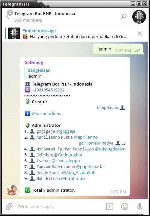Image resolution: width=150 pixels, height=216 pixels.
Task: Open search in this chat
Action: point(123,16)
